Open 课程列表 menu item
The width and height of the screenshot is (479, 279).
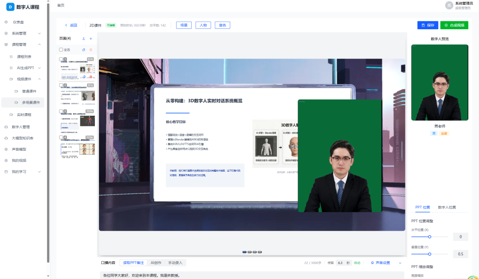coord(23,56)
